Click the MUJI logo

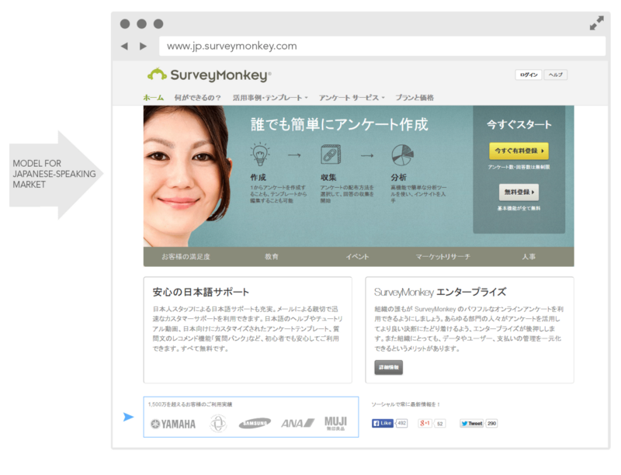[x=335, y=423]
